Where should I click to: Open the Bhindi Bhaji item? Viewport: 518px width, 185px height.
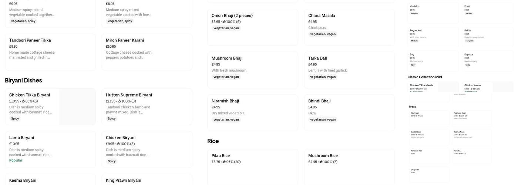click(x=319, y=101)
